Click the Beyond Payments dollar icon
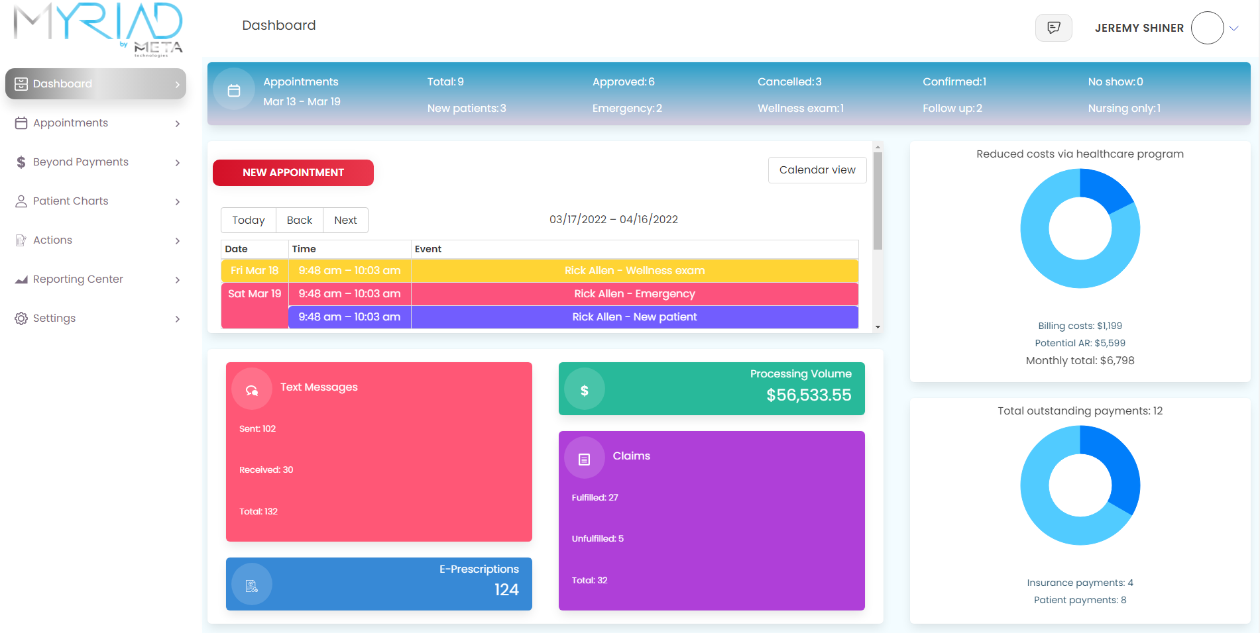This screenshot has width=1260, height=633. point(21,162)
